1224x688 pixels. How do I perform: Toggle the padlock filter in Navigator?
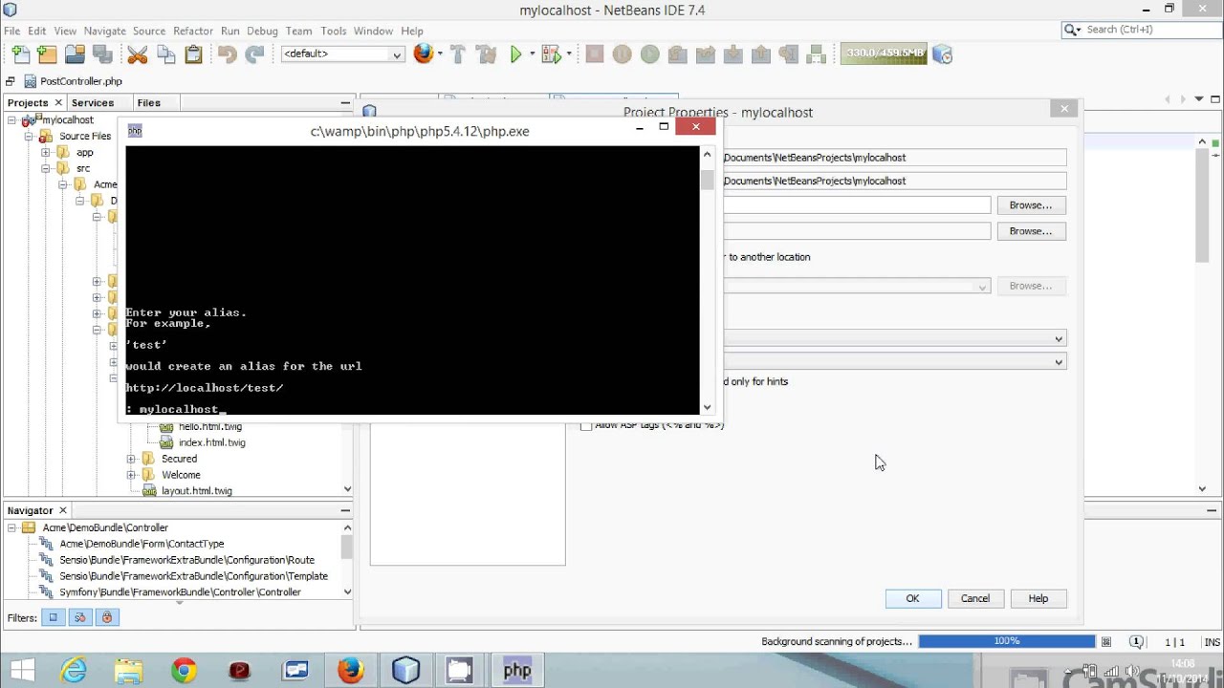(x=107, y=618)
